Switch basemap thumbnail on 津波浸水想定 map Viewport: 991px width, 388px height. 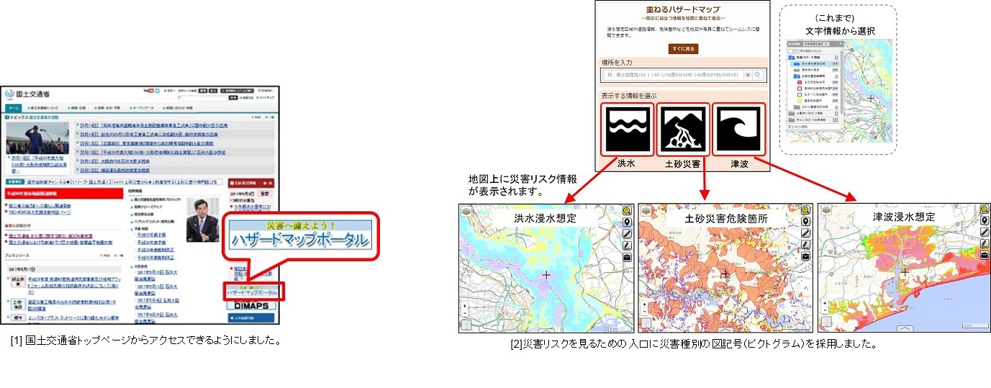[x=827, y=321]
